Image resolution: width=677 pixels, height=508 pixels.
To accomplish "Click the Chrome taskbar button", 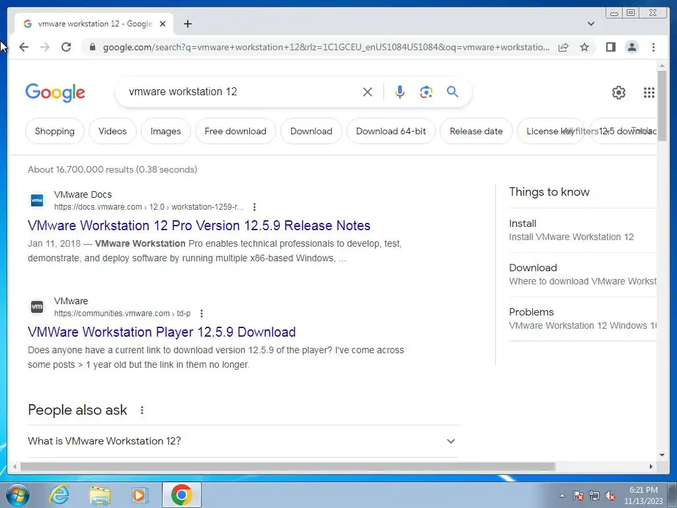I will point(181,495).
